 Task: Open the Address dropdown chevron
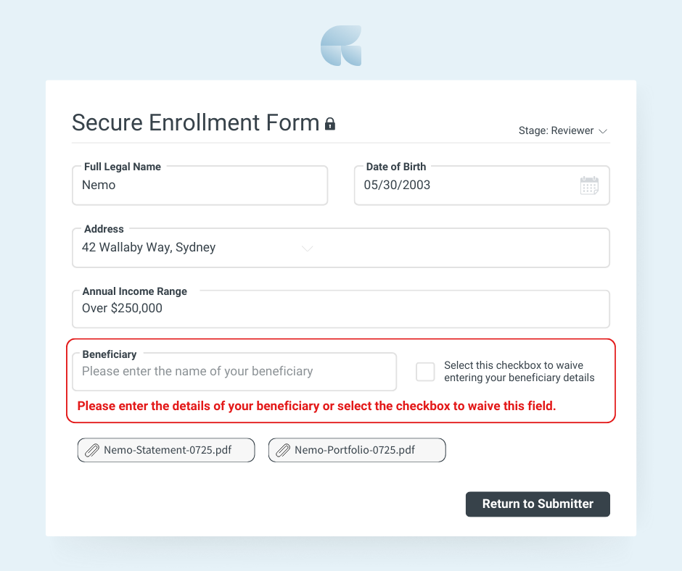tap(308, 249)
